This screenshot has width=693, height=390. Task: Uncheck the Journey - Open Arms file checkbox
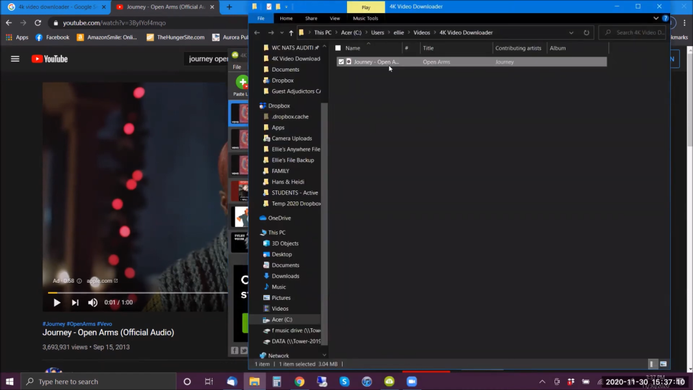[341, 62]
